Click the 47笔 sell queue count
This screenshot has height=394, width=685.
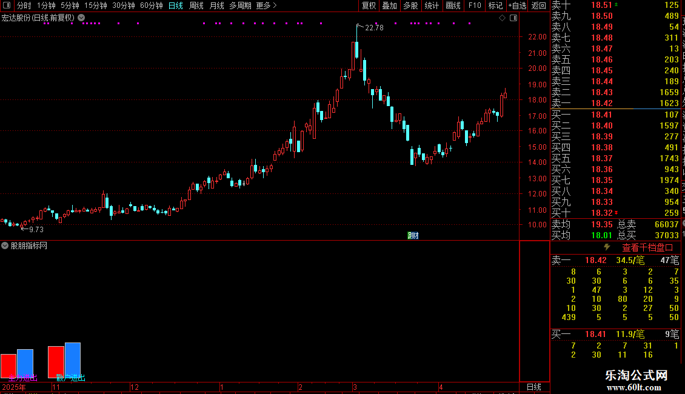670,260
